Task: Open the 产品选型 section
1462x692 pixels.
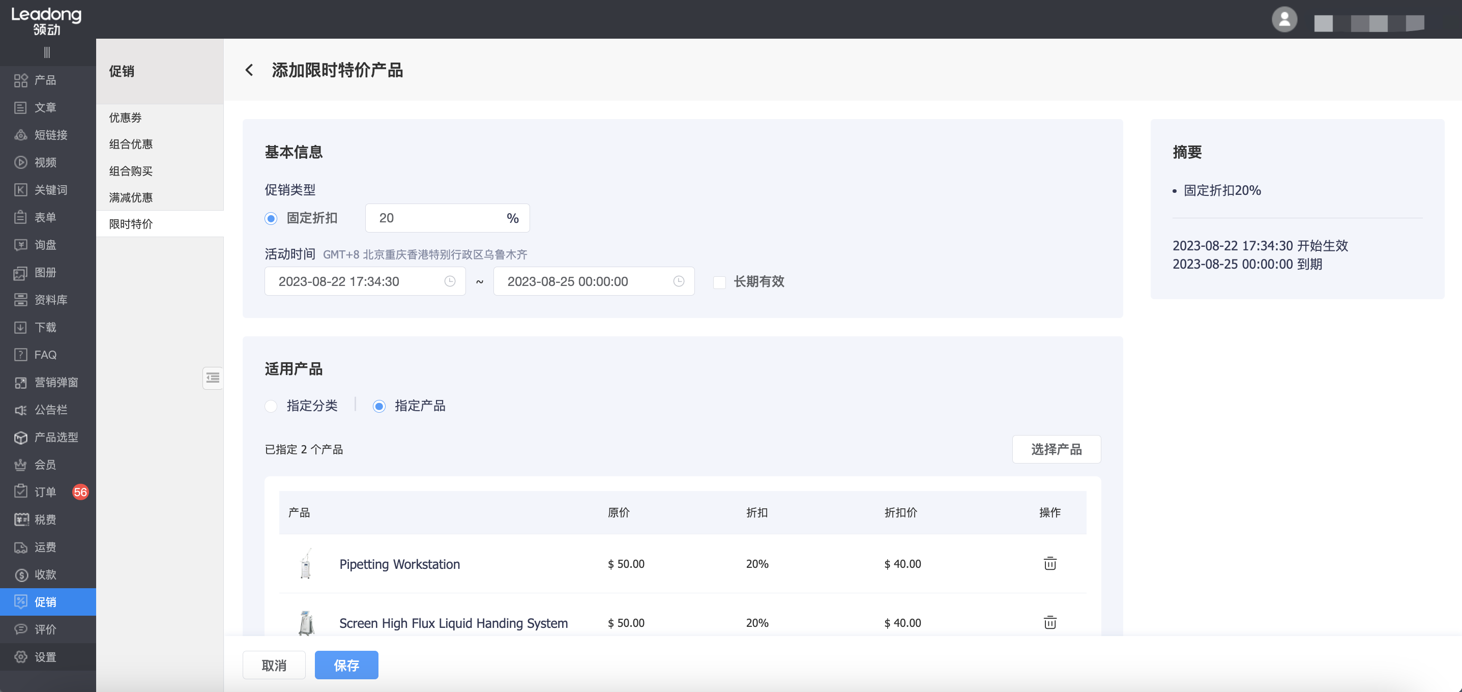Action: point(55,437)
